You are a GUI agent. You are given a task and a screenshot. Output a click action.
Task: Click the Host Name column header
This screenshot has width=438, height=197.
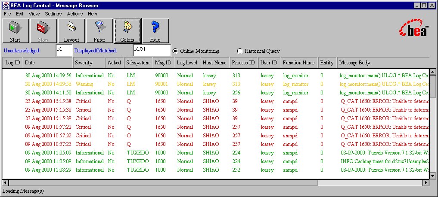[x=215, y=63]
